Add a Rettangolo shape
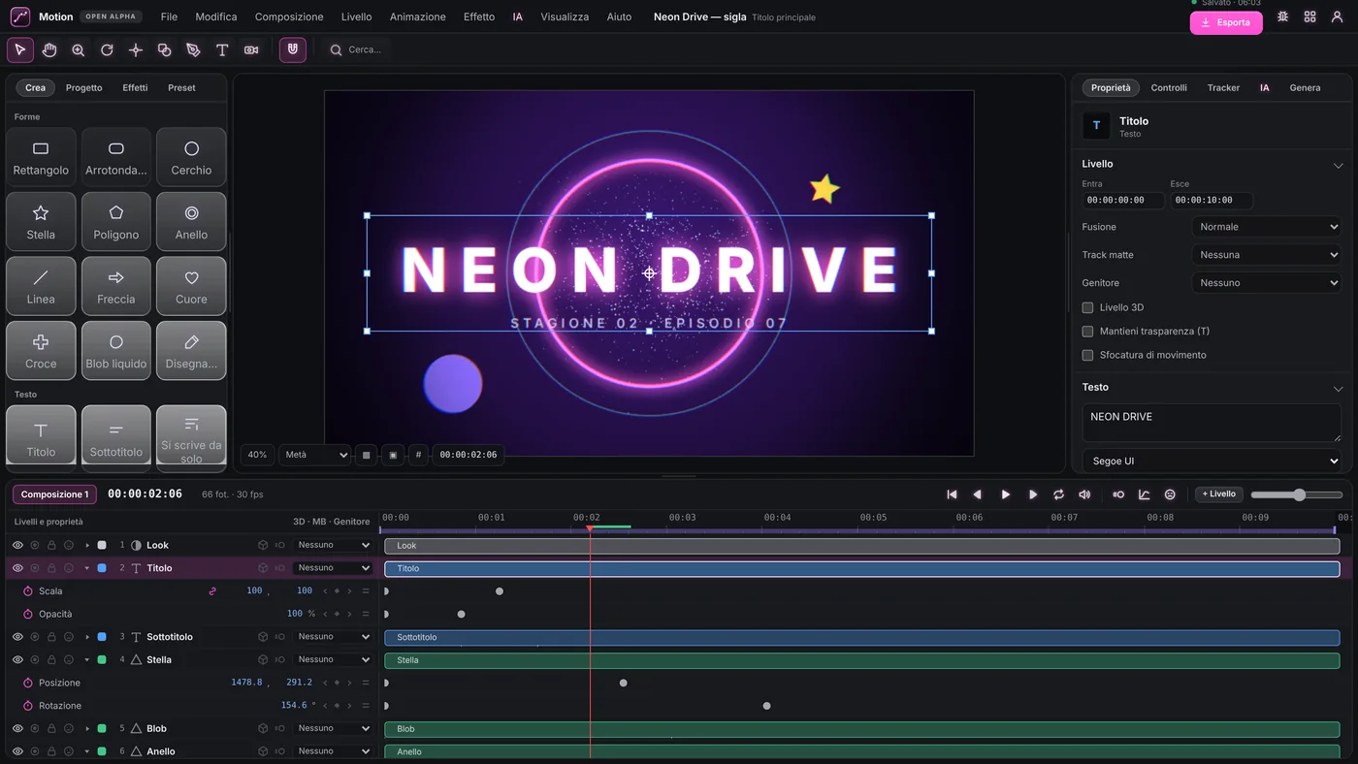The image size is (1358, 764). coord(41,157)
